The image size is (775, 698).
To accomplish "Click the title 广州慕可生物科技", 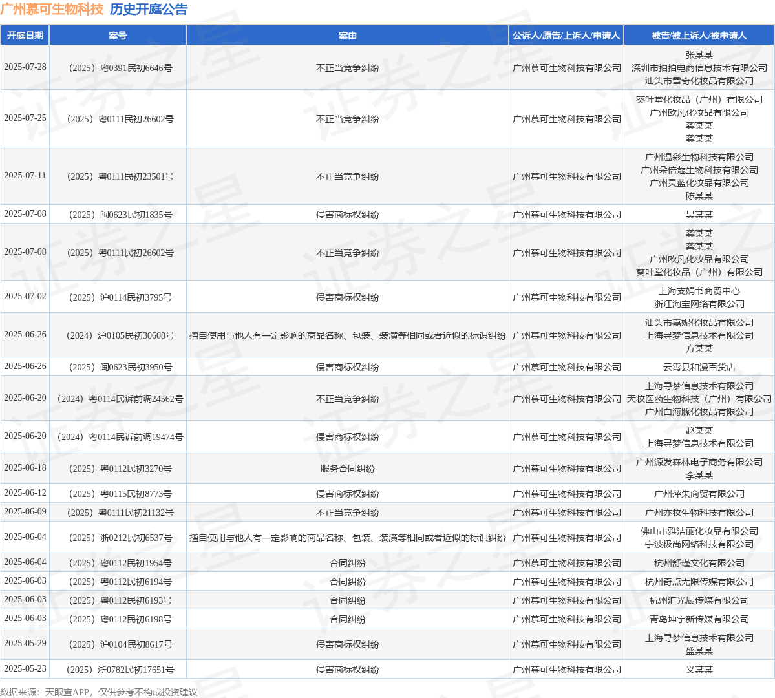I will click(52, 10).
